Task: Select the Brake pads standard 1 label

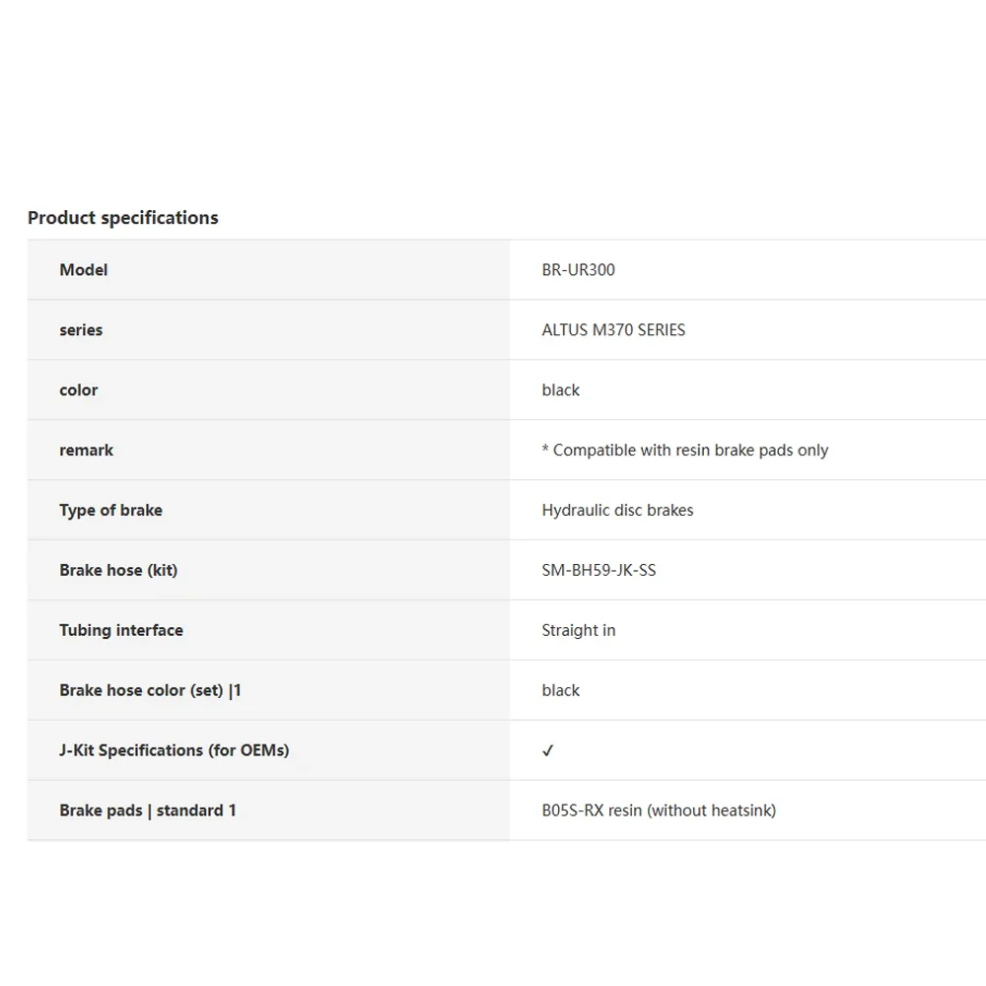Action: click(148, 810)
